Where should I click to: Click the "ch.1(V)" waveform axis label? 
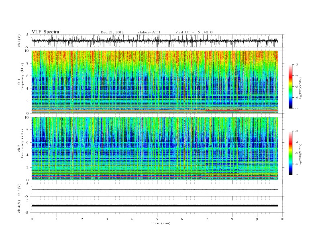click(19, 41)
